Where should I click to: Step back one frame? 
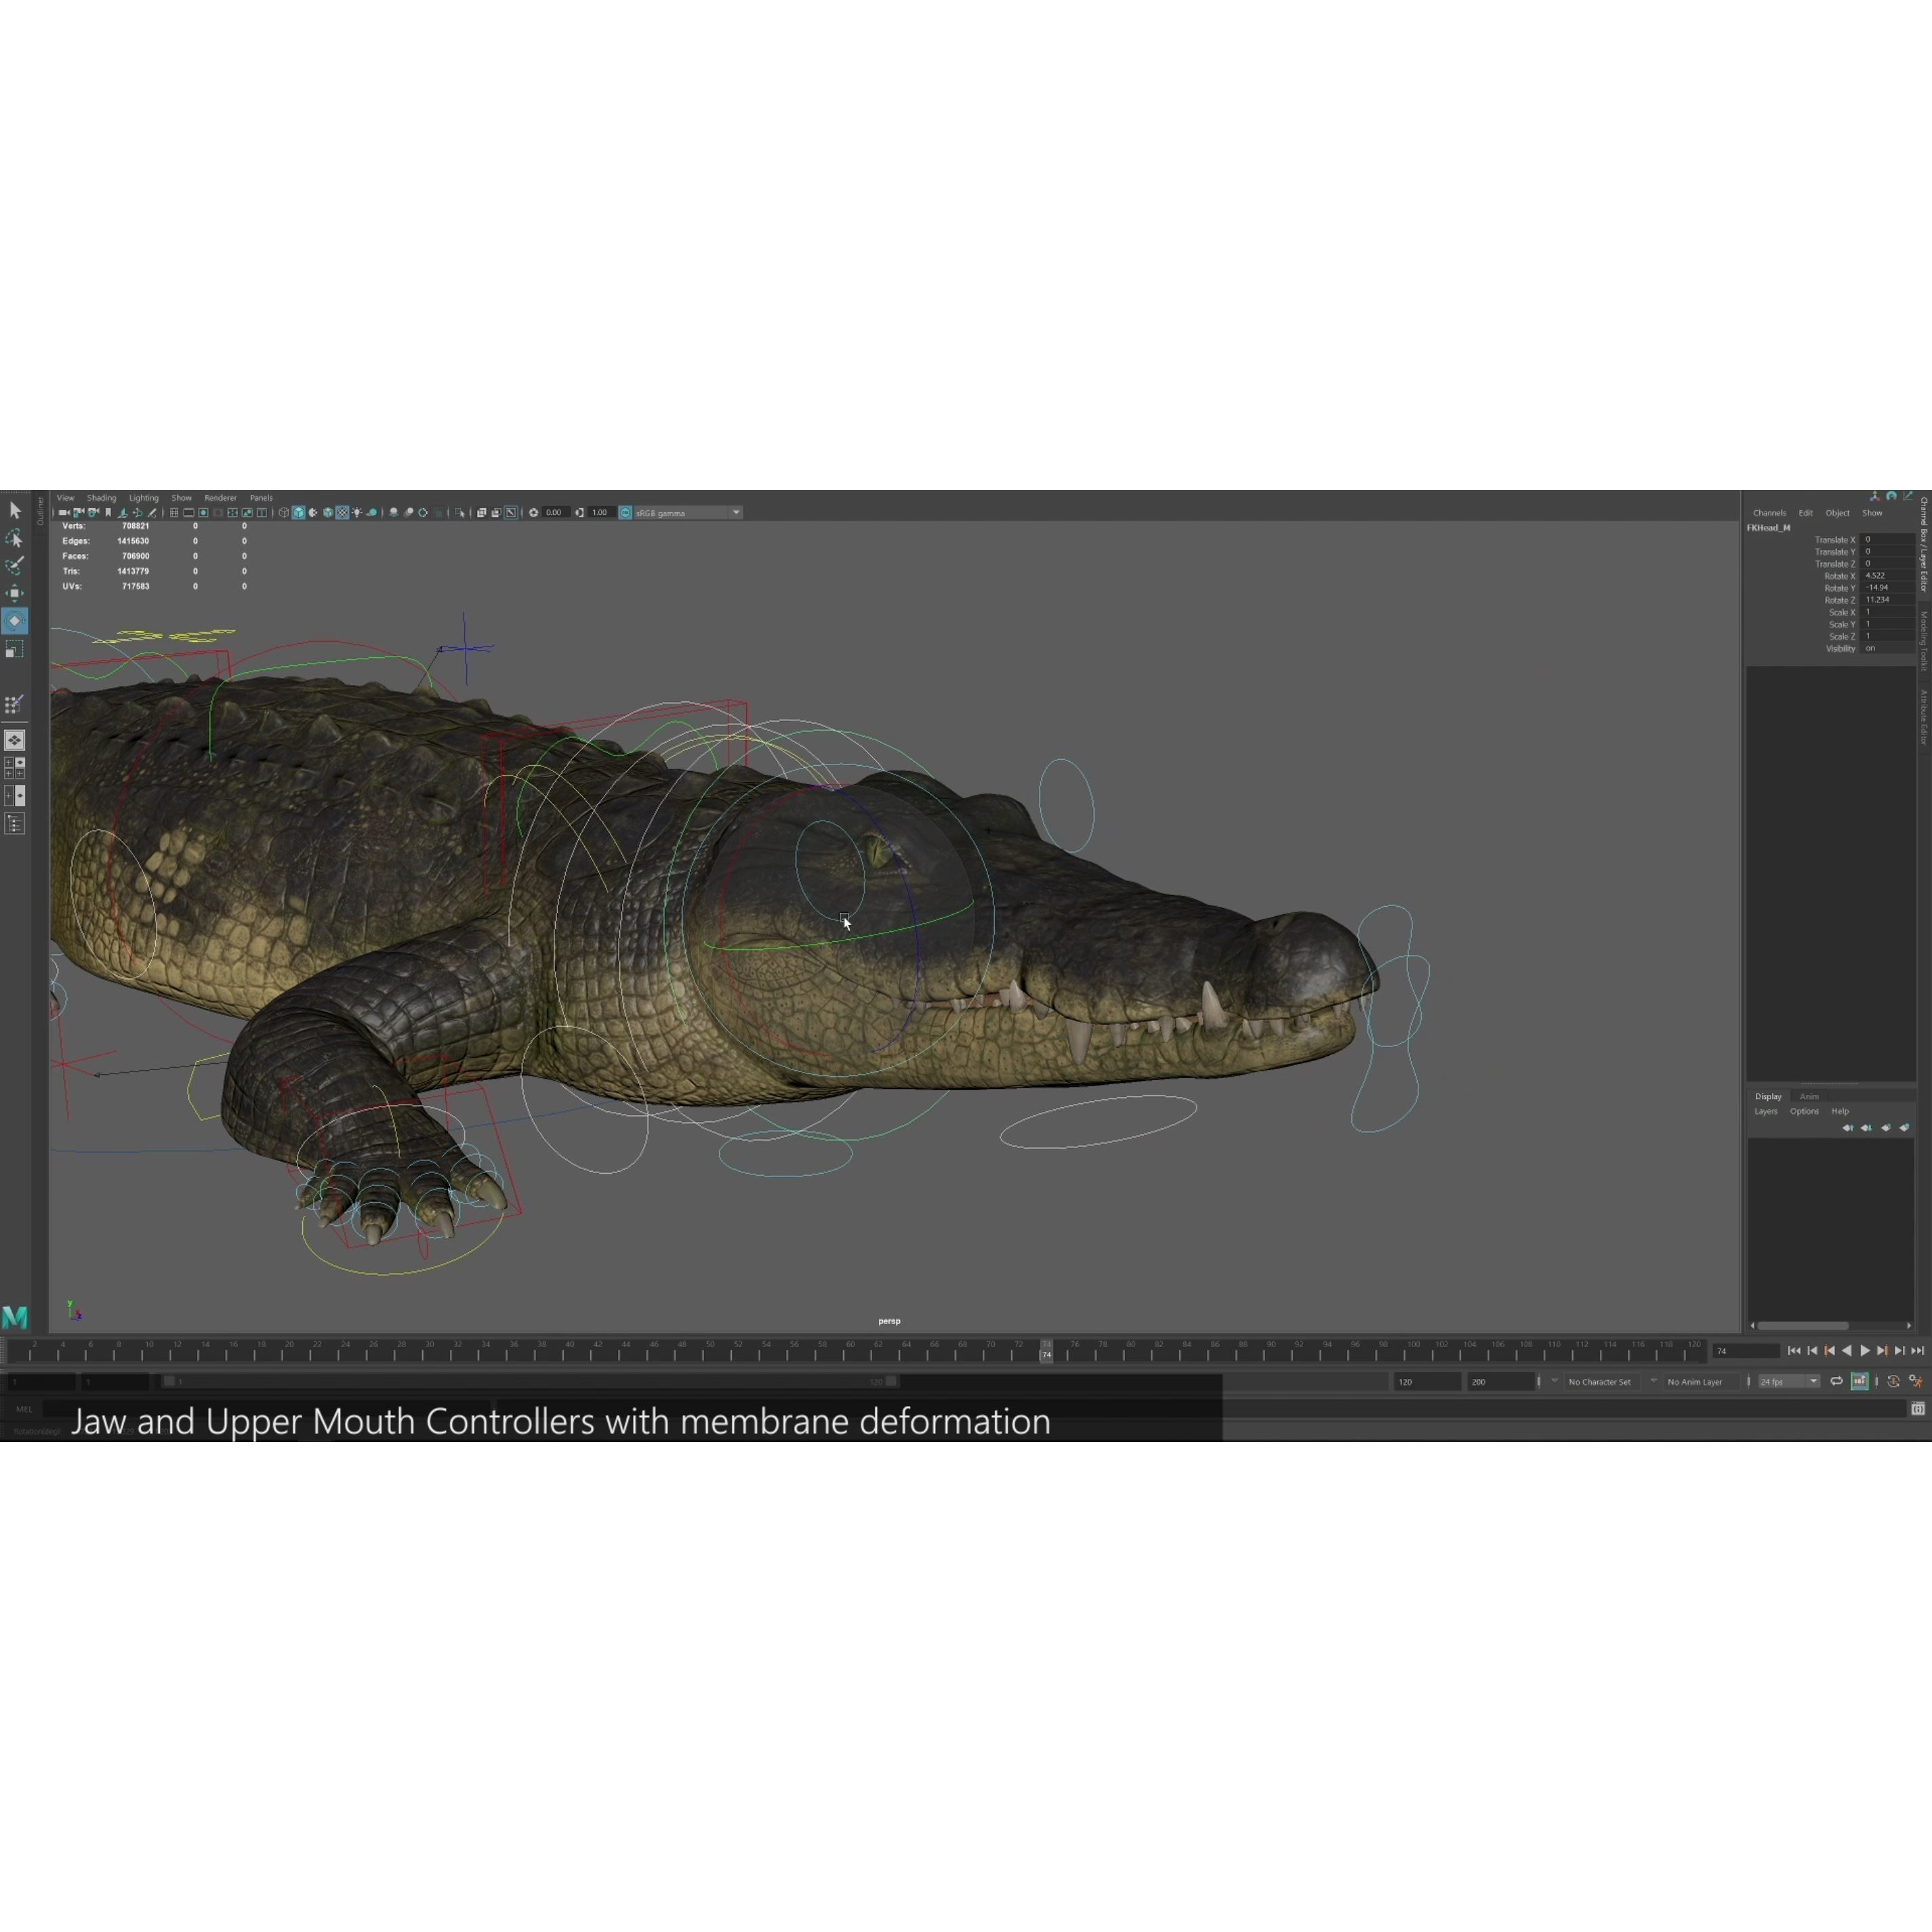[1812, 1350]
